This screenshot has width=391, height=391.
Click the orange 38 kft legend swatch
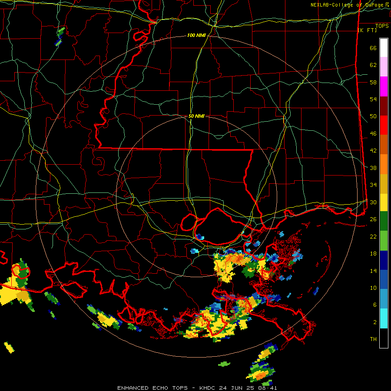(x=384, y=164)
